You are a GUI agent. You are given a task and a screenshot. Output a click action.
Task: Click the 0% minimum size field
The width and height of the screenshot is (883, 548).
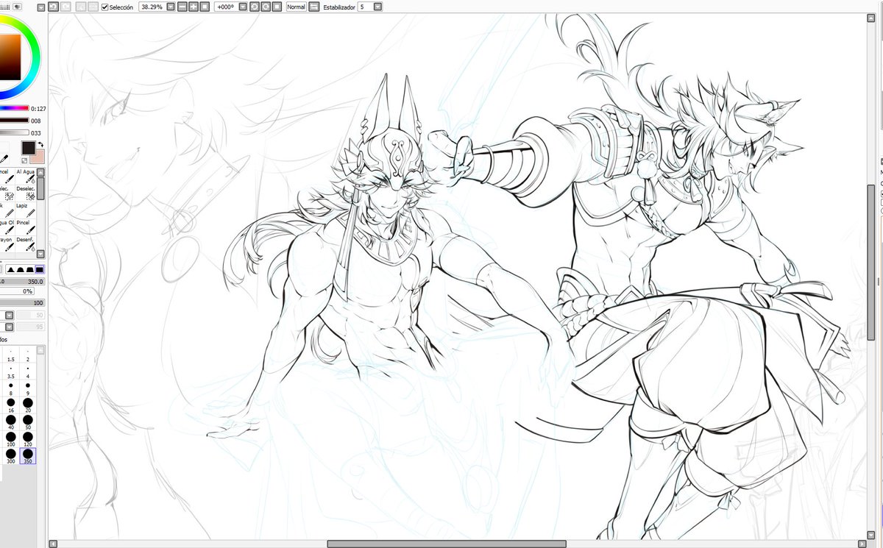pyautogui.click(x=17, y=291)
